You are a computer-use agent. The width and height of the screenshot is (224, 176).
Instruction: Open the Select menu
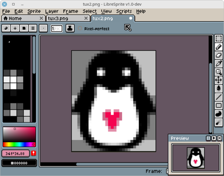coord(89,11)
